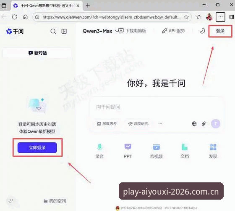
Task: Open a new browser tab
Action: (88, 5)
